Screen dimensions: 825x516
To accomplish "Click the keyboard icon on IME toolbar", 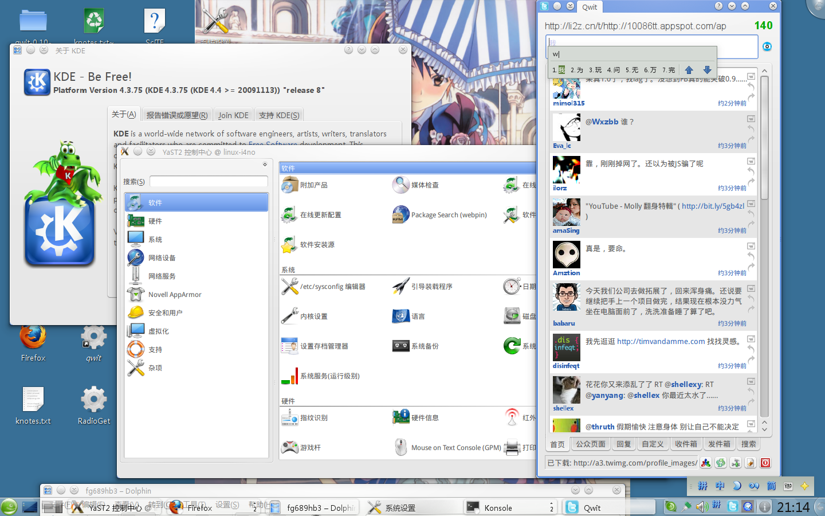I will point(788,486).
